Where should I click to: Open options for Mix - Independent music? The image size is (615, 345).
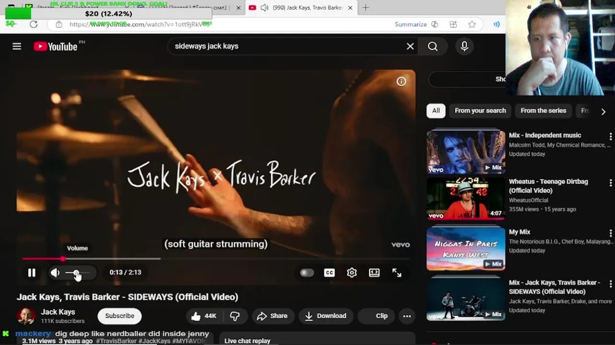pos(610,137)
